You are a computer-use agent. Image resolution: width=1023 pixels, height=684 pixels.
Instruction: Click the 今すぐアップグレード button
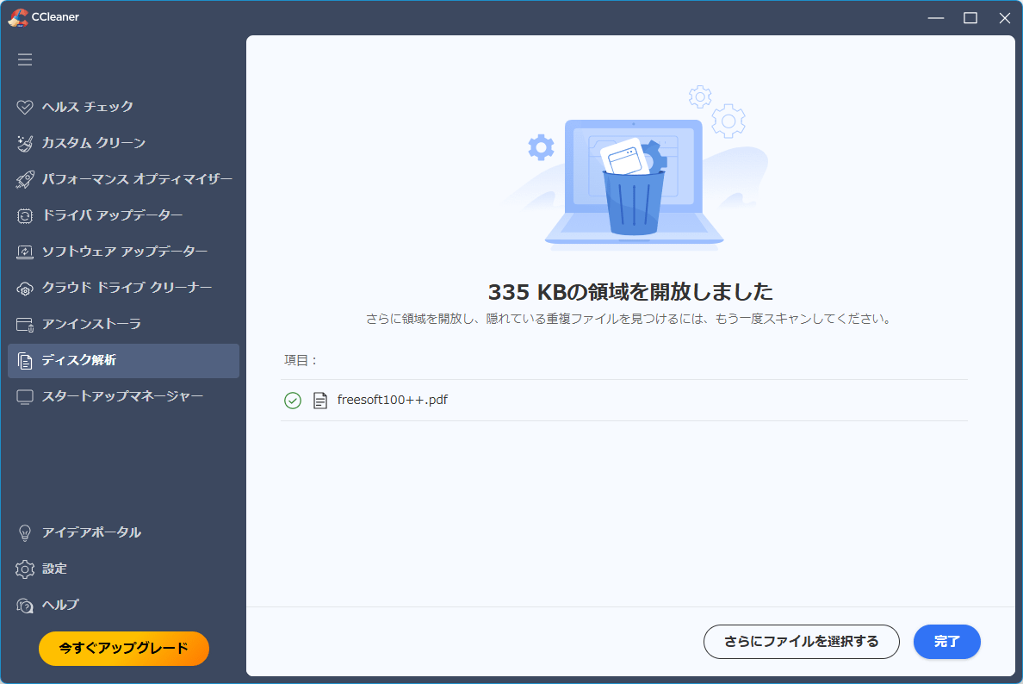click(x=123, y=649)
